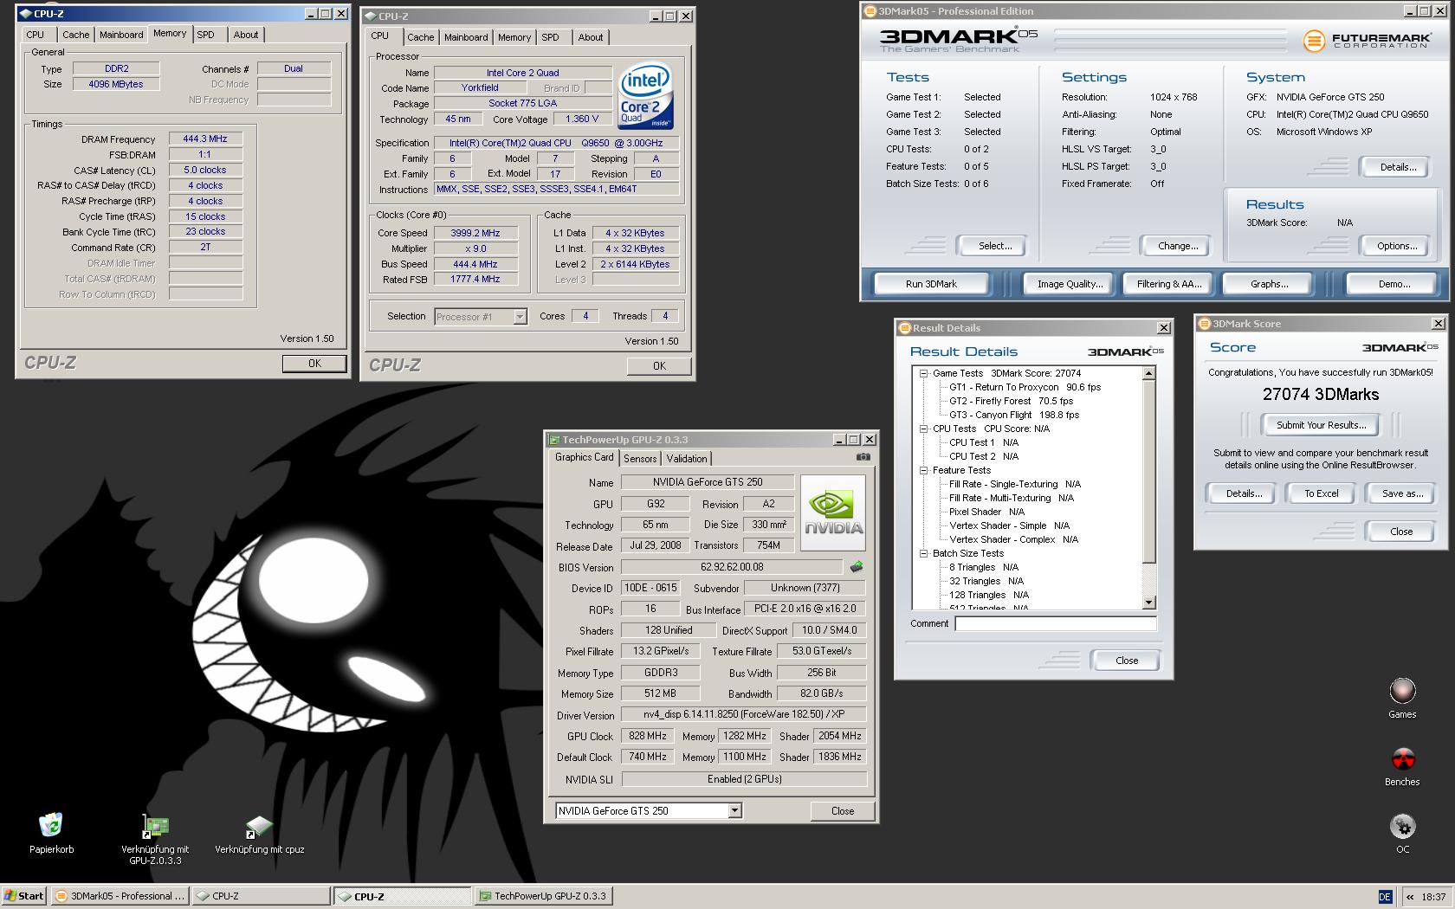
Task: Click Run 3DMark button
Action: [x=931, y=284]
